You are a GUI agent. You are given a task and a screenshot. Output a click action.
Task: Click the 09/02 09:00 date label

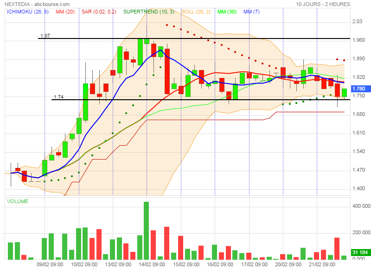pos(50,264)
